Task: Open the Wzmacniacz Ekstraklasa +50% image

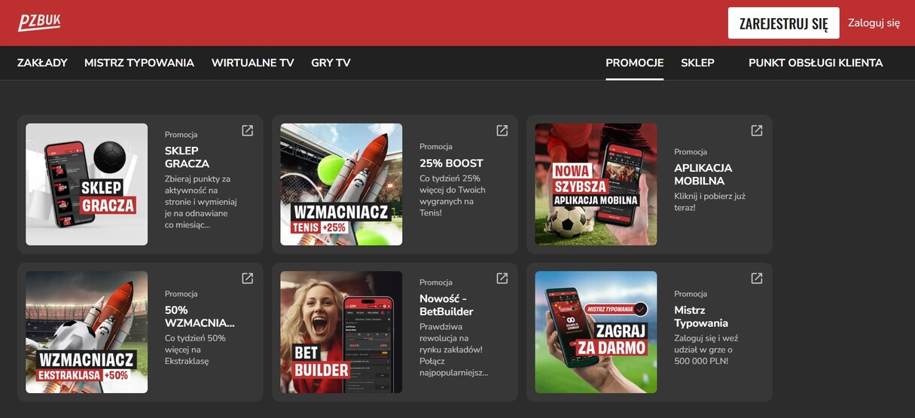Action: pyautogui.click(x=87, y=332)
